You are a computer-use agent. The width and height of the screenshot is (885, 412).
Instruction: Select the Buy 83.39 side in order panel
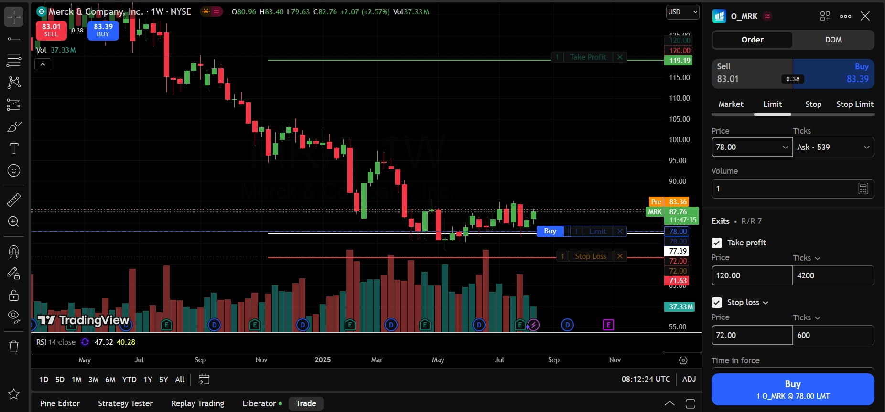point(834,74)
